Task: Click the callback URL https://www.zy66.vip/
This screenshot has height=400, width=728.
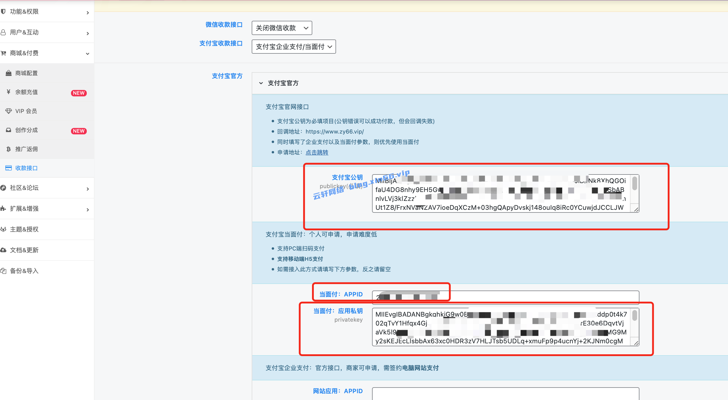Action: pos(335,131)
